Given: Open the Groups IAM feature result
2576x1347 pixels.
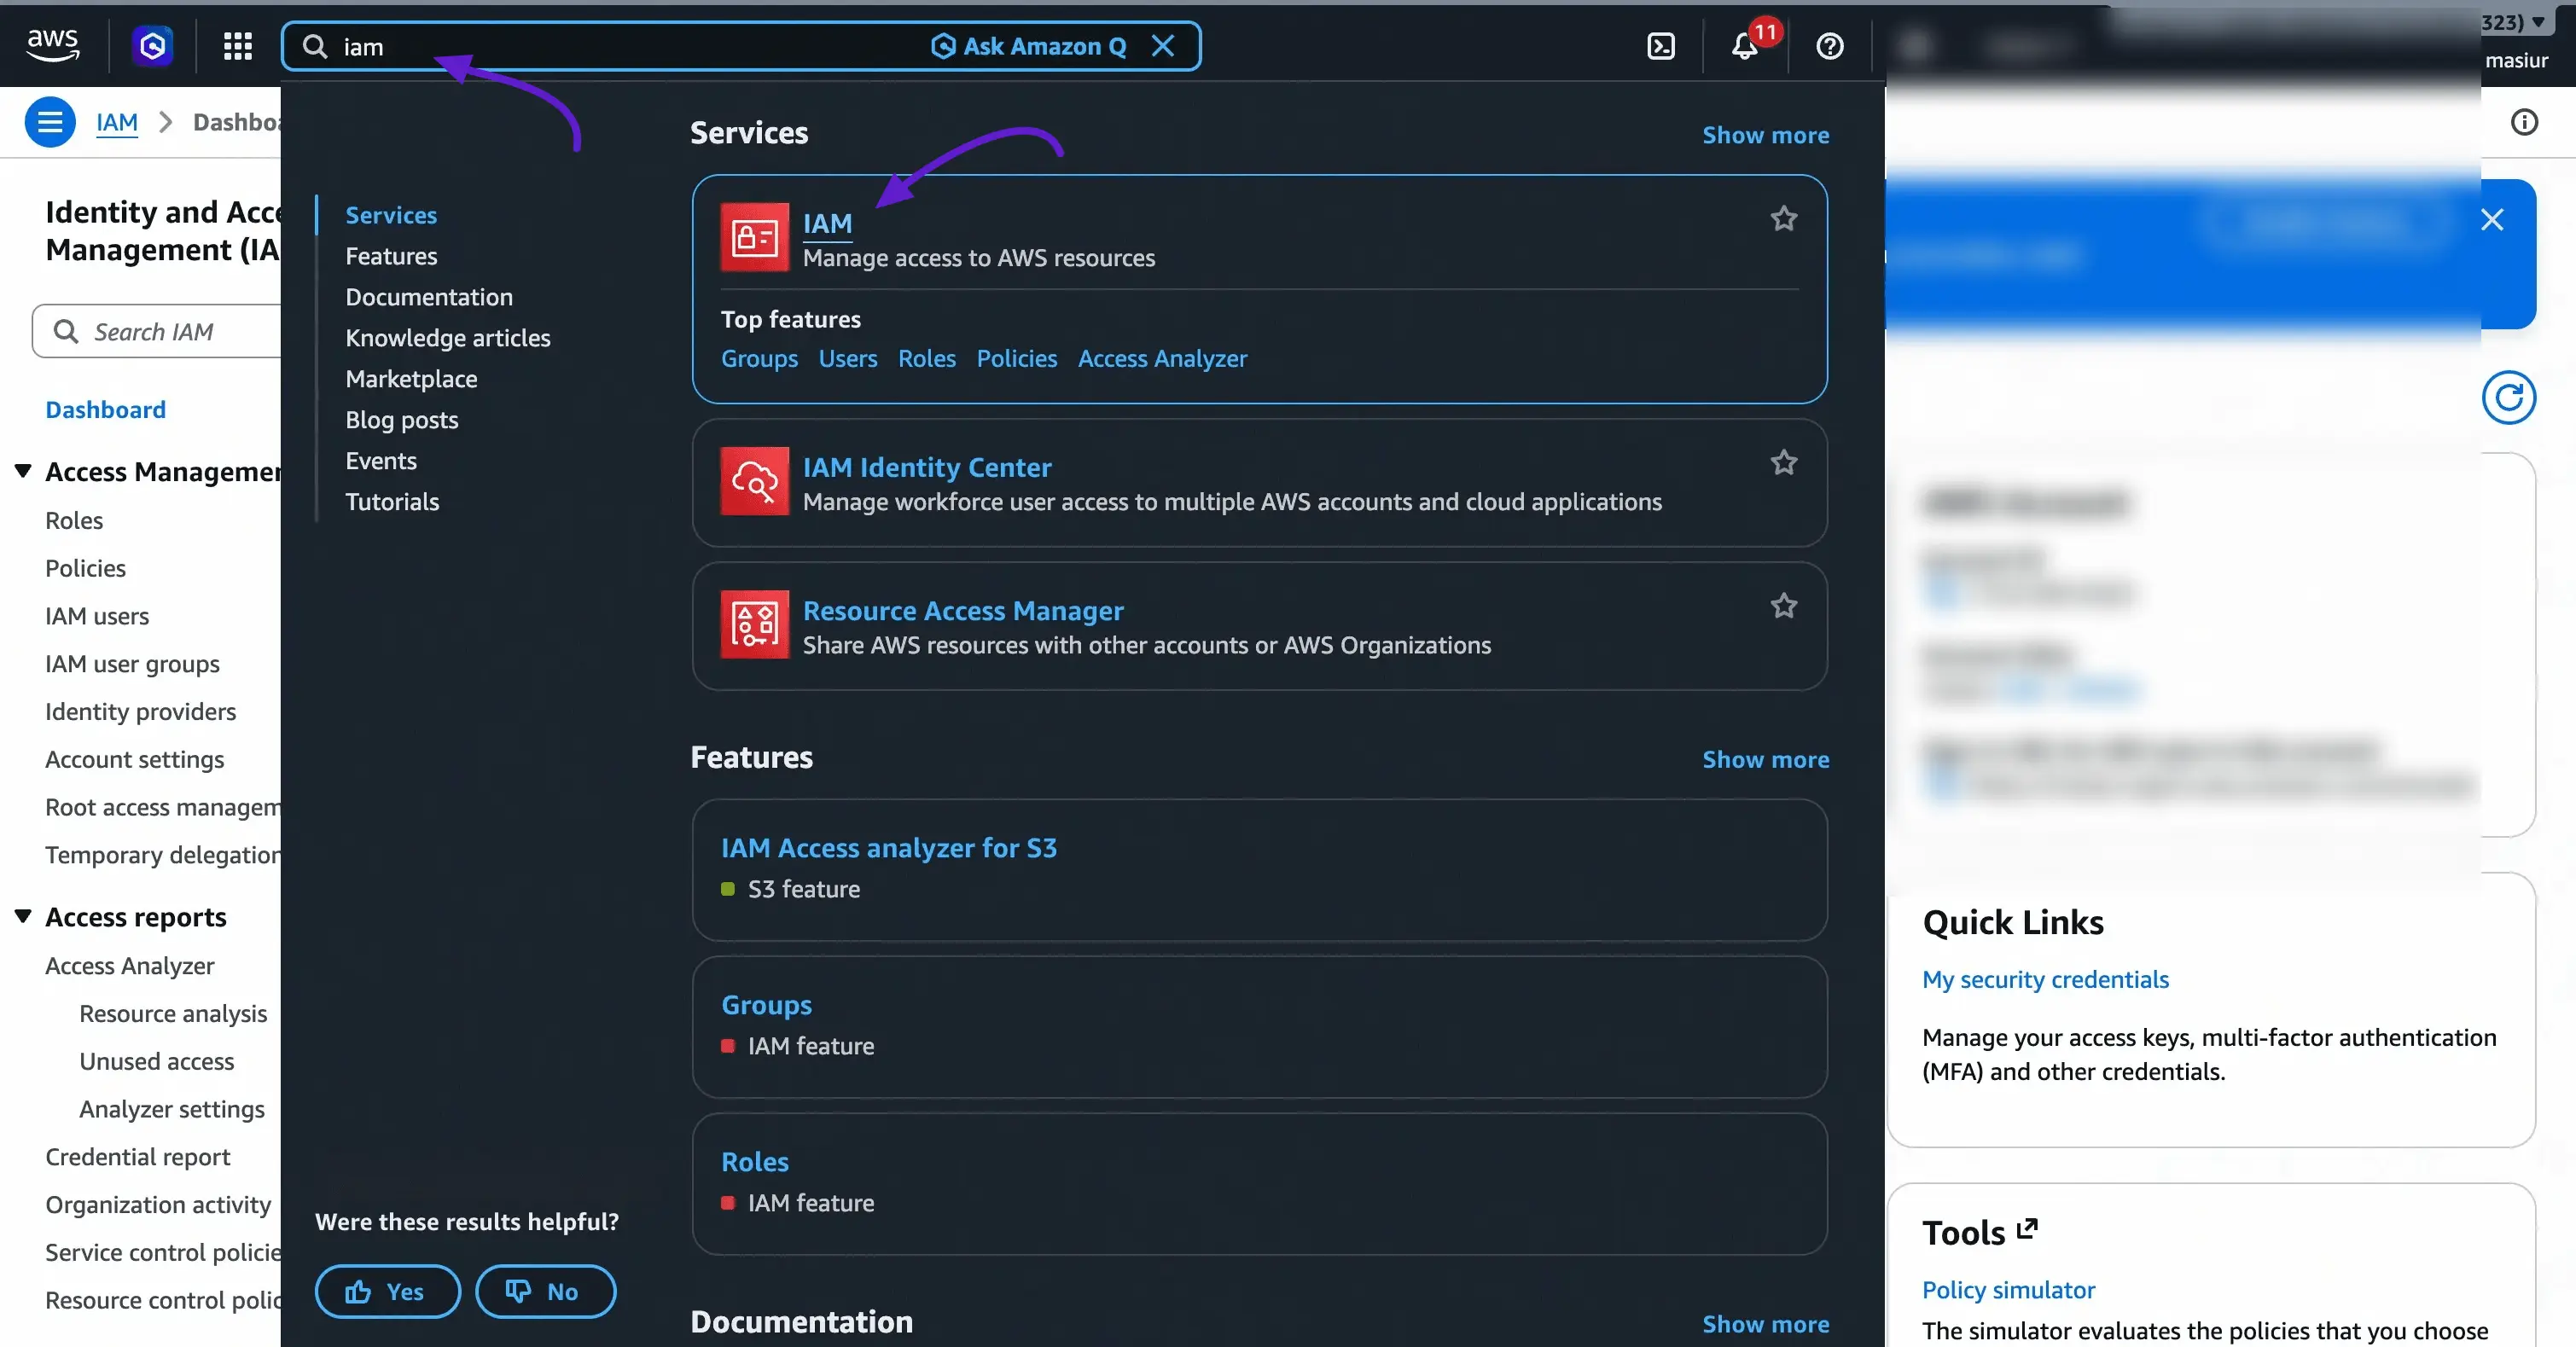Looking at the screenshot, I should [766, 1005].
